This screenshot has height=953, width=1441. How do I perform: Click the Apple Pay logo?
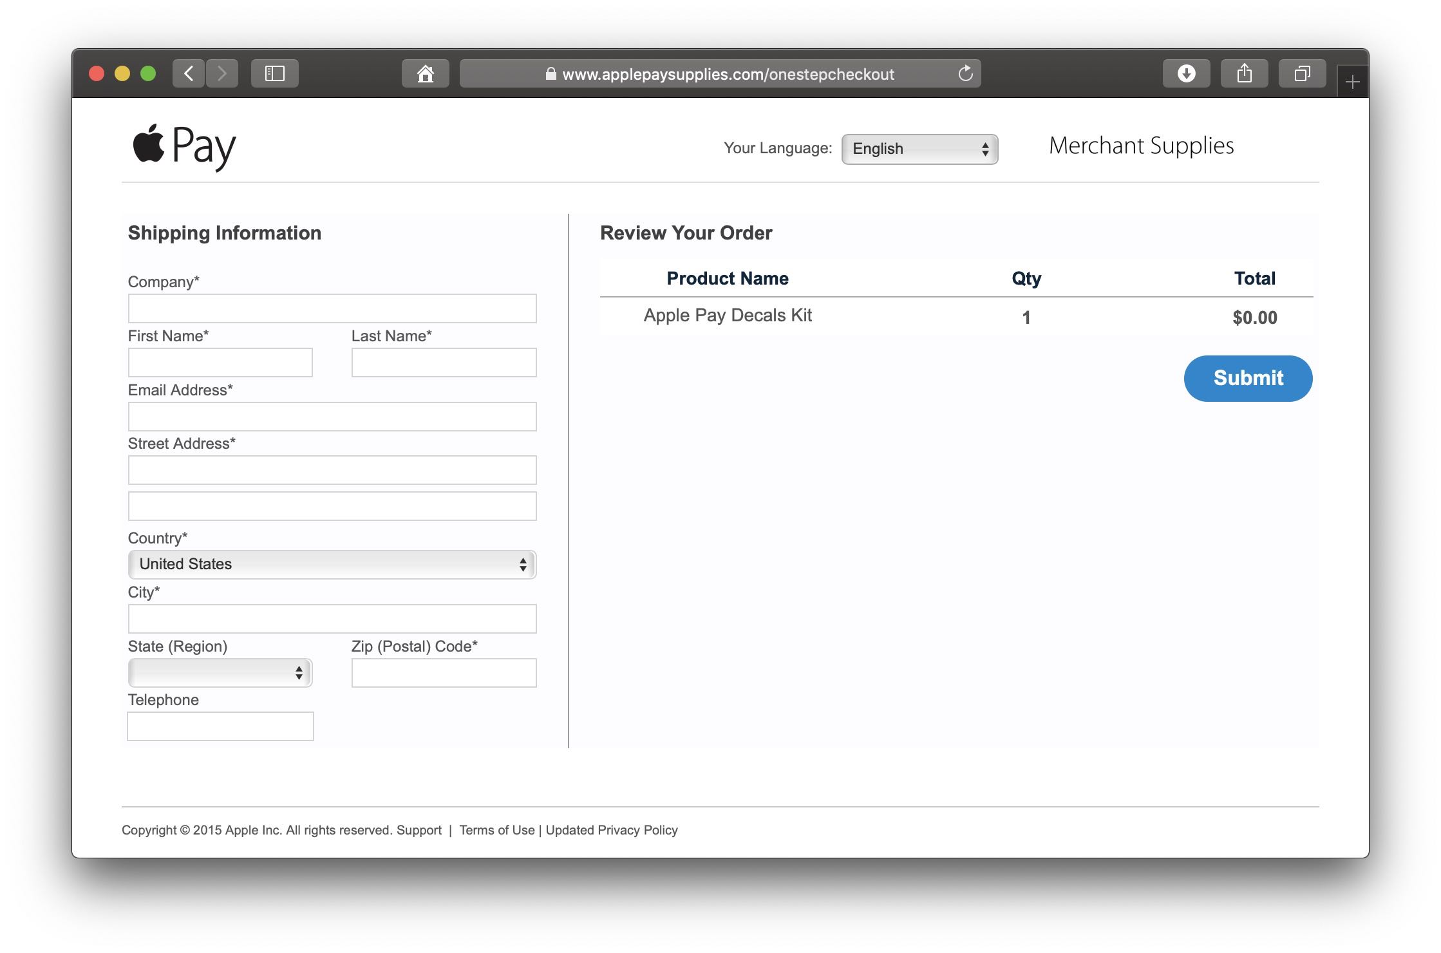click(x=184, y=146)
